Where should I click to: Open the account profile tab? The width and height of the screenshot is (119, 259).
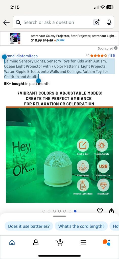pyautogui.click(x=36, y=242)
